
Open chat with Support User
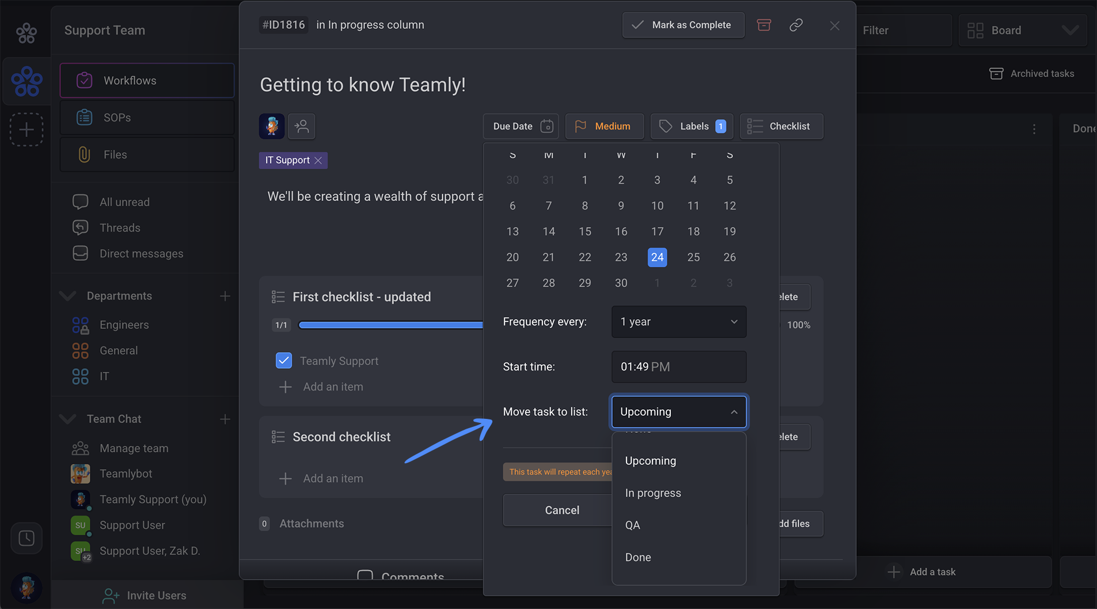(x=132, y=525)
